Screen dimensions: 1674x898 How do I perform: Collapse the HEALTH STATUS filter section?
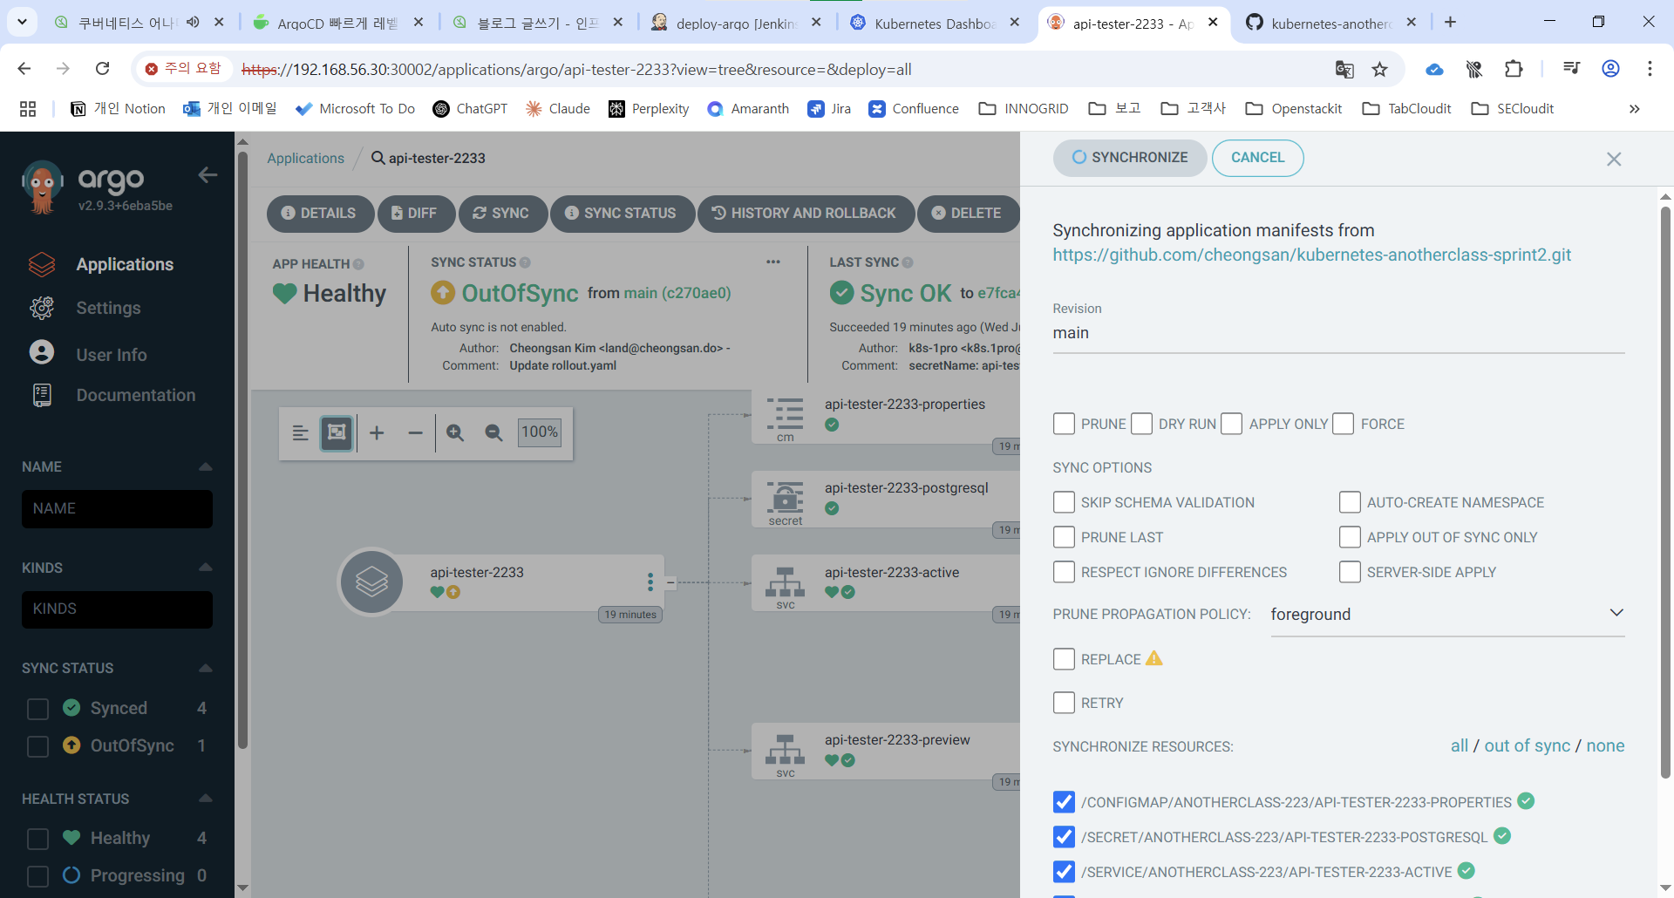(x=206, y=799)
